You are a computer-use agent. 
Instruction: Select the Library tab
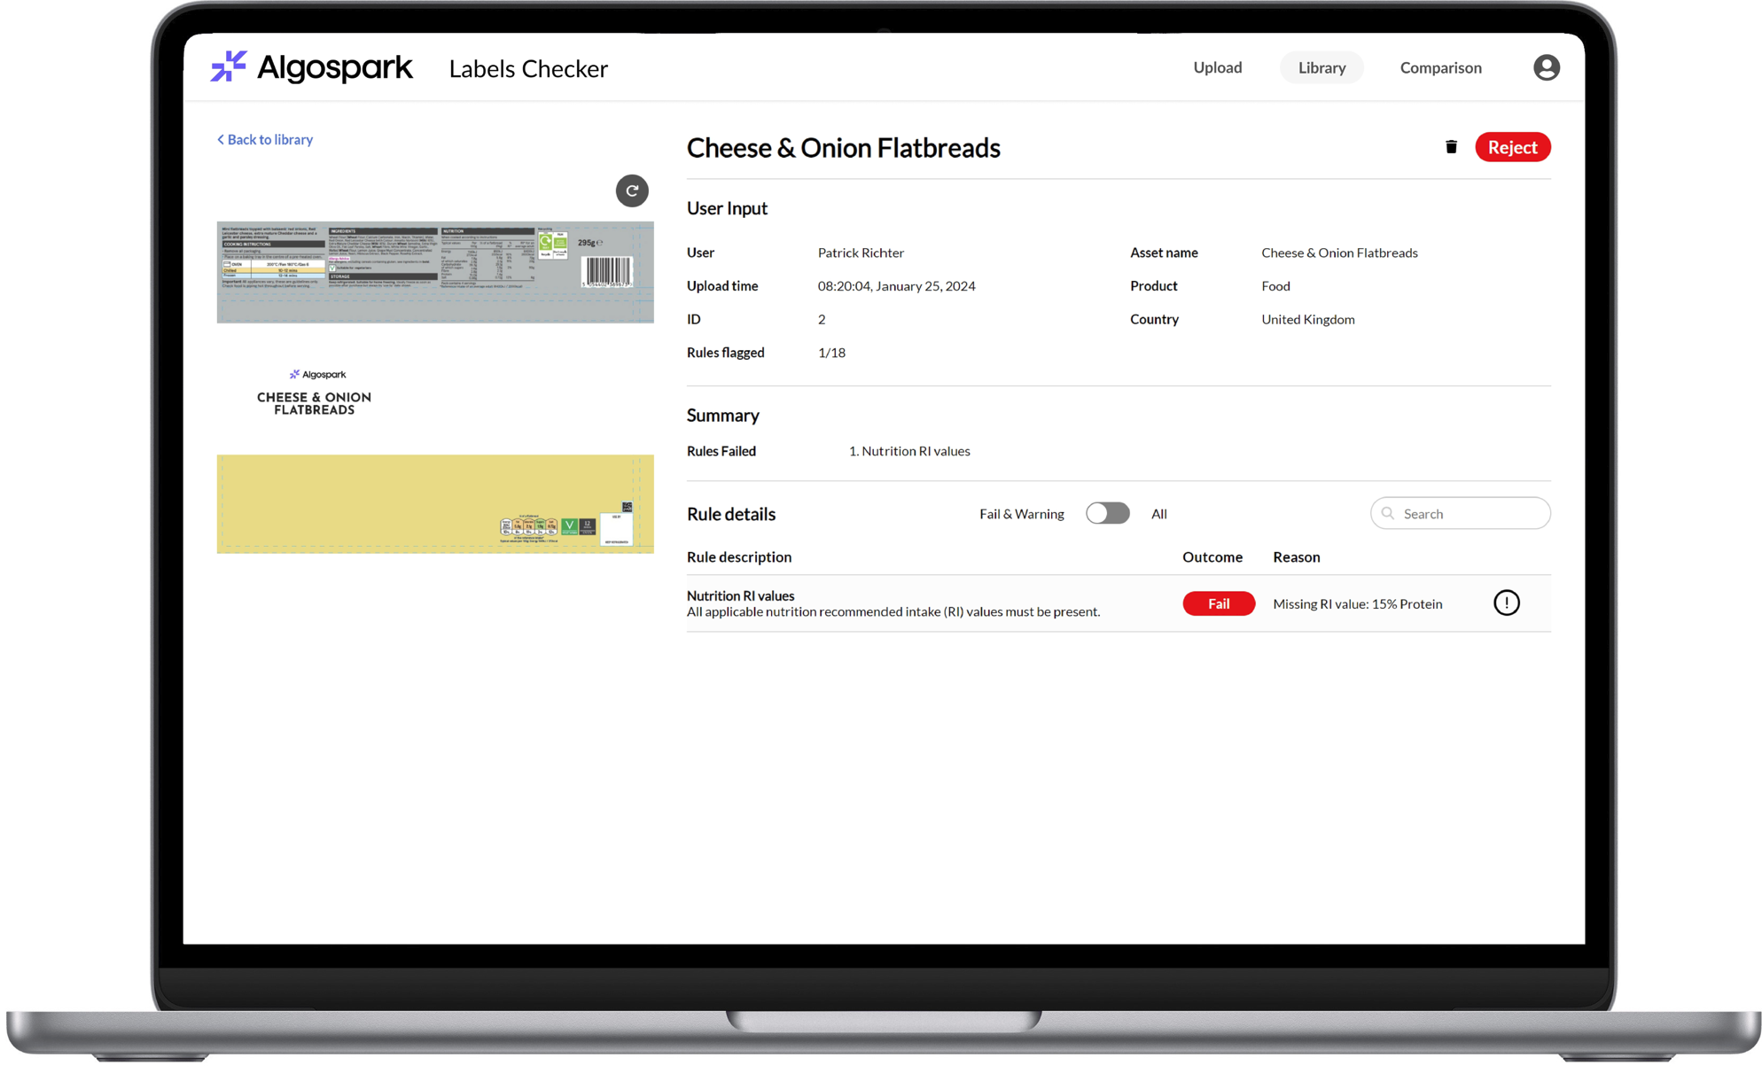(1321, 67)
